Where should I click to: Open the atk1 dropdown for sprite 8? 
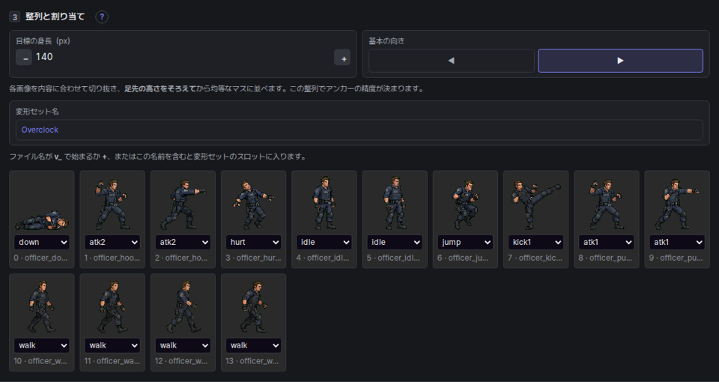point(607,242)
